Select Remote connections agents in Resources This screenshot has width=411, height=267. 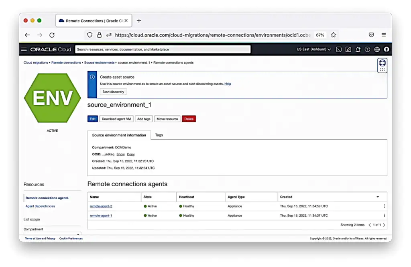click(47, 198)
